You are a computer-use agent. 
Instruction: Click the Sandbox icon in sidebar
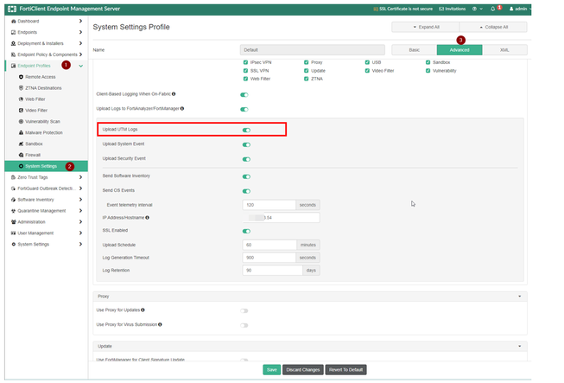point(21,144)
